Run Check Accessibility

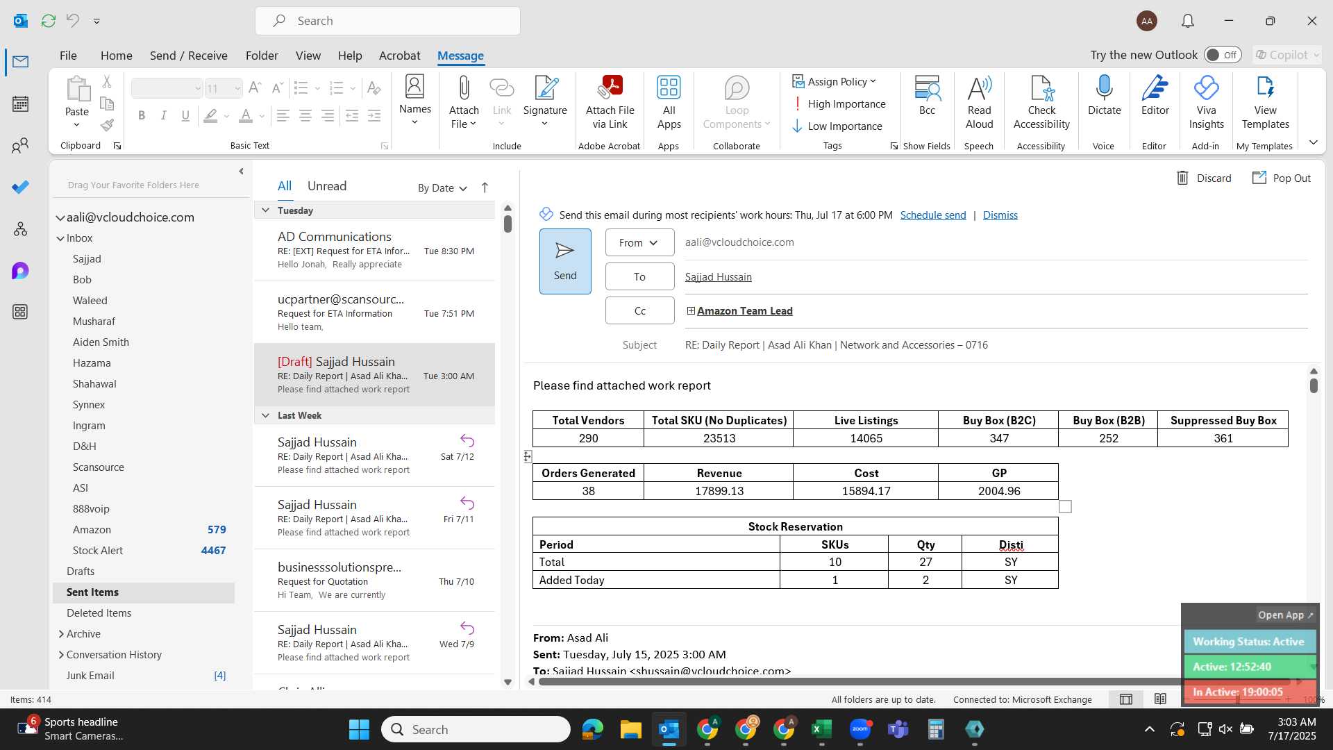tap(1041, 102)
